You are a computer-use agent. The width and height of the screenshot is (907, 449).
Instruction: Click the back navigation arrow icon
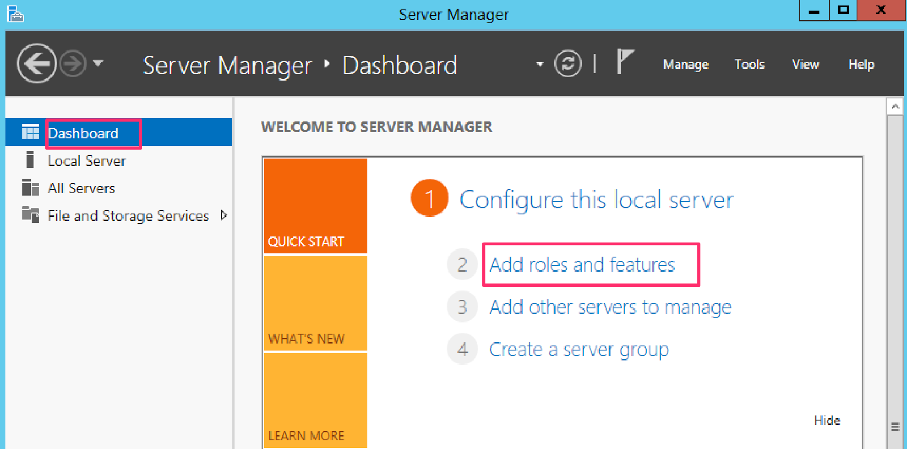pyautogui.click(x=37, y=63)
